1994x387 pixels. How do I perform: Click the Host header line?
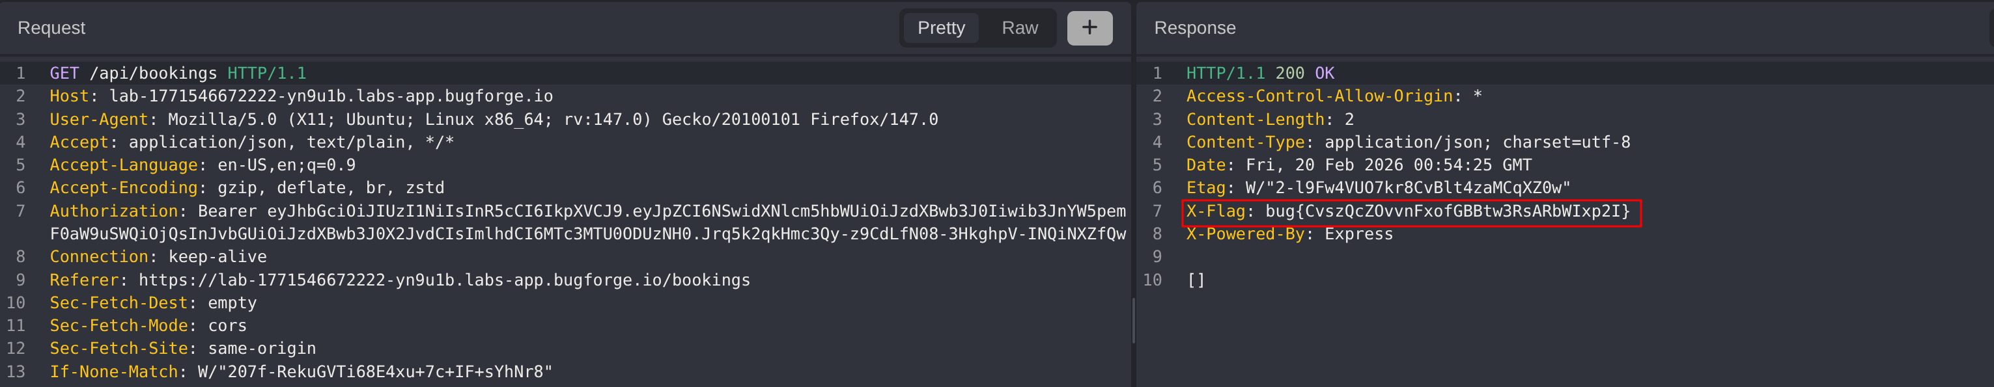pos(301,96)
